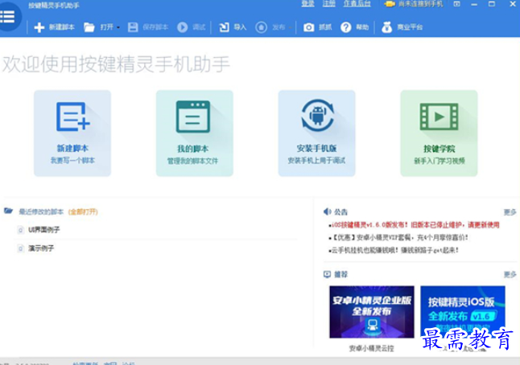Image resolution: width=520 pixels, height=365 pixels.
Task: Click the 登录 login link
Action: point(307,4)
